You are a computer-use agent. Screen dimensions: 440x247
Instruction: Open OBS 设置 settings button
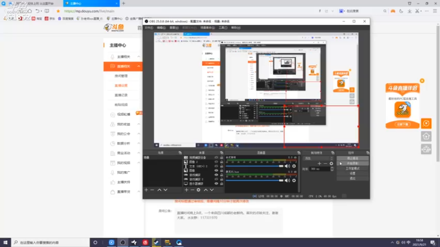point(353,173)
